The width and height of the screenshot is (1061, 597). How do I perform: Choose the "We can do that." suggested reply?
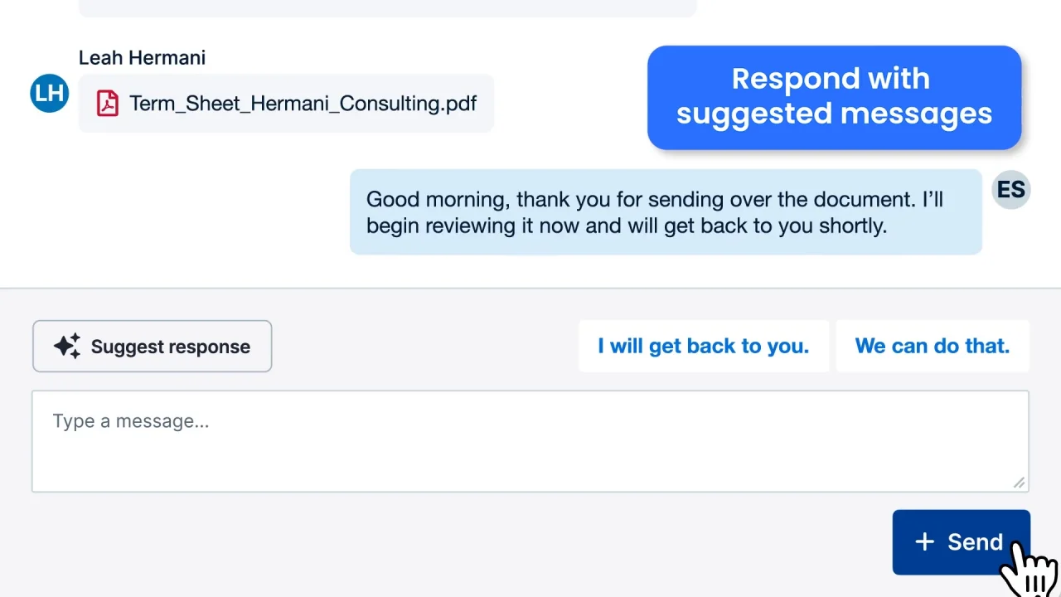tap(933, 346)
